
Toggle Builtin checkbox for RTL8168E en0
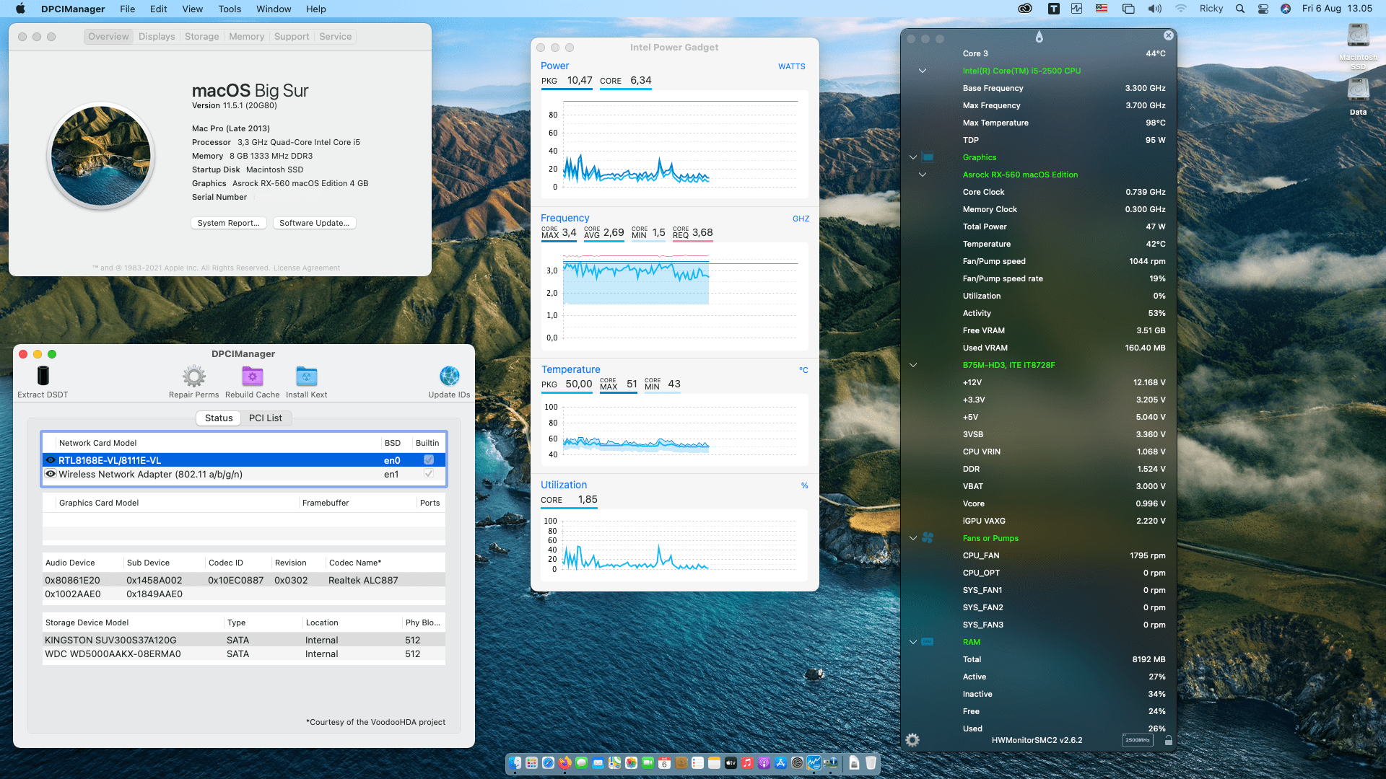[429, 460]
